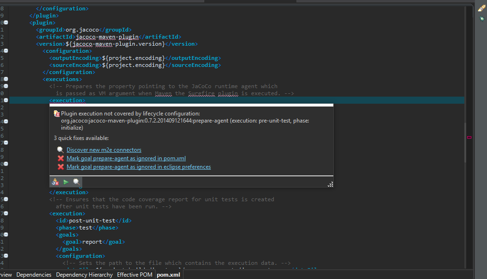Viewport: 487px width, 279px height.
Task: Click the editor's vertical scrollbar thumb
Action: coord(465,142)
